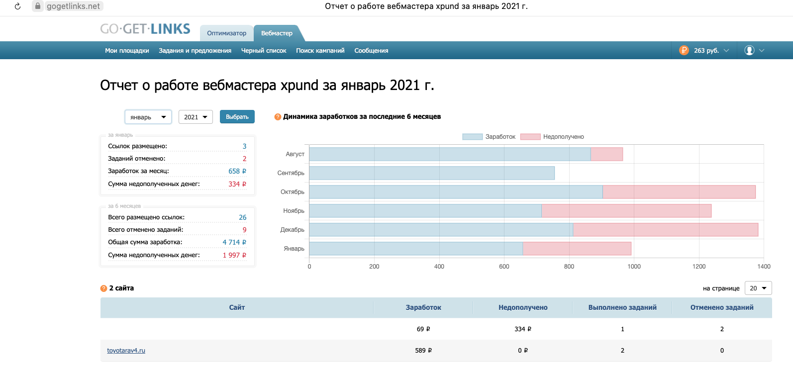Open the per-page dropdown showing 20
793x376 pixels.
click(x=758, y=288)
